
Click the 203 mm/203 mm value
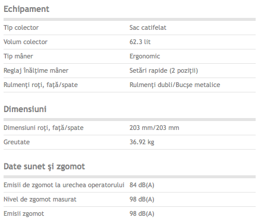(155, 128)
